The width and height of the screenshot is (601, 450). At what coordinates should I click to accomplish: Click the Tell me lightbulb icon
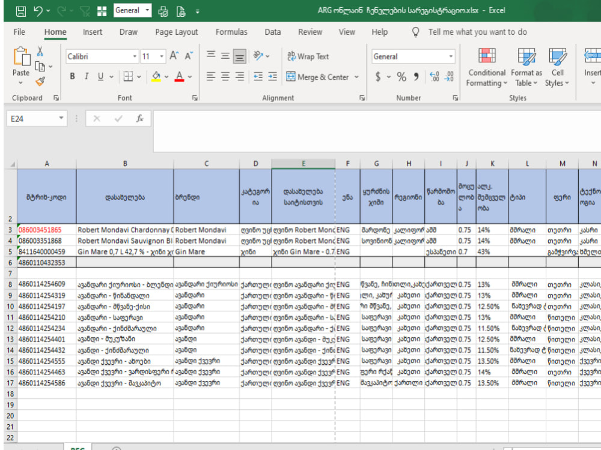tap(415, 32)
